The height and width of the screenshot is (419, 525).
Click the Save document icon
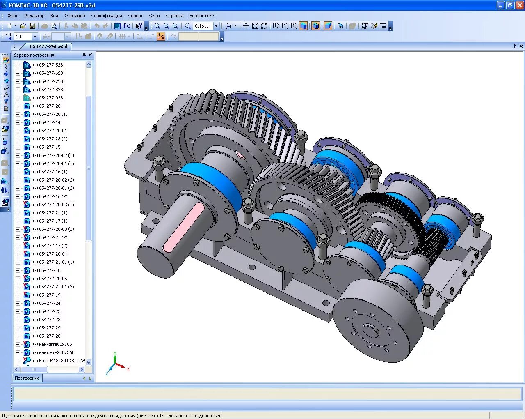pyautogui.click(x=32, y=26)
